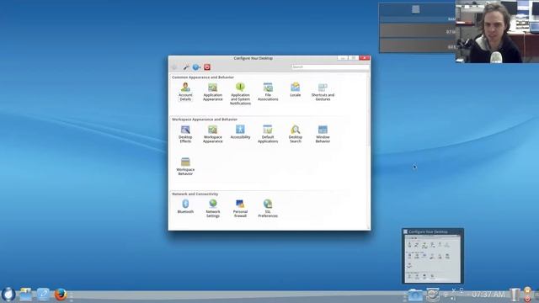Open Personal Firewall settings
This screenshot has height=303, width=539.
pyautogui.click(x=240, y=208)
